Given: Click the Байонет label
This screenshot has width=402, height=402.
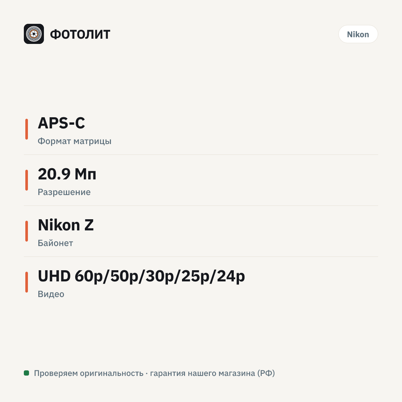Looking at the screenshot, I should [55, 243].
